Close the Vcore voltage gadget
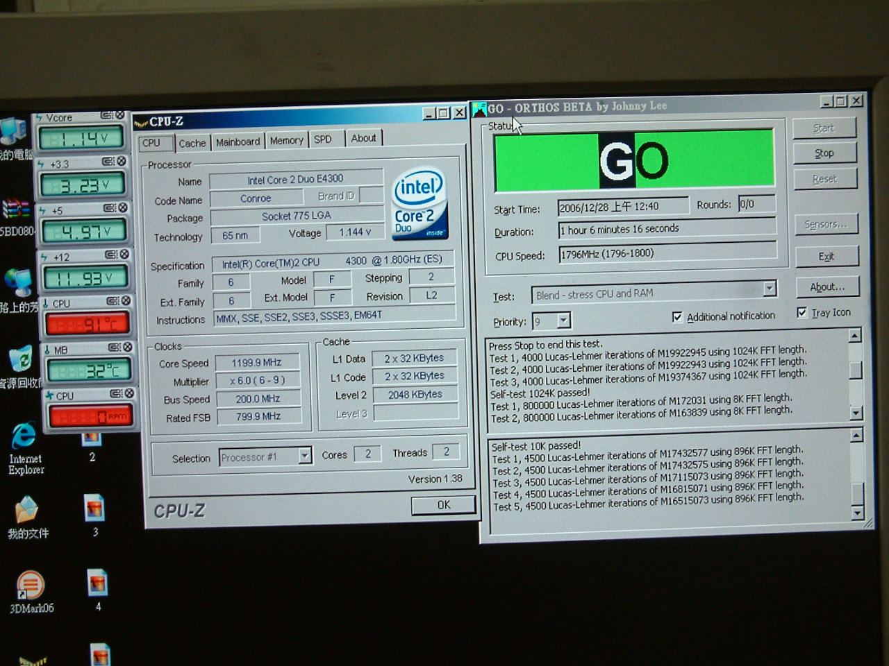This screenshot has height=666, width=889. [x=120, y=115]
